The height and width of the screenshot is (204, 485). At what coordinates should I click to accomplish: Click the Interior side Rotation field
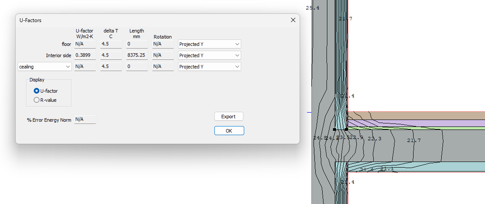tap(163, 55)
